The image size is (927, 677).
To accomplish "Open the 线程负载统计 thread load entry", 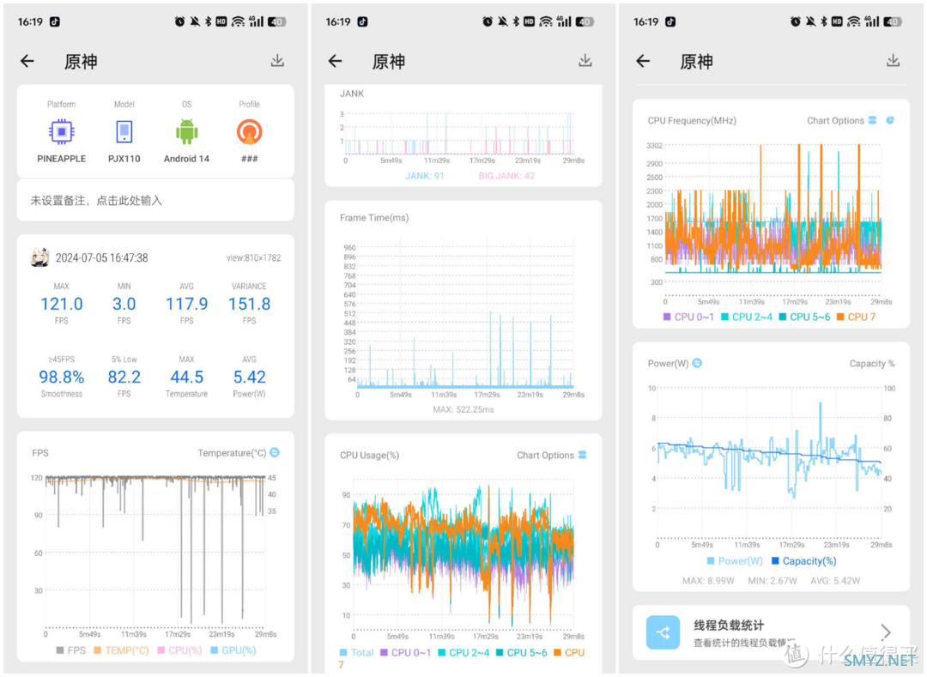I will click(771, 632).
